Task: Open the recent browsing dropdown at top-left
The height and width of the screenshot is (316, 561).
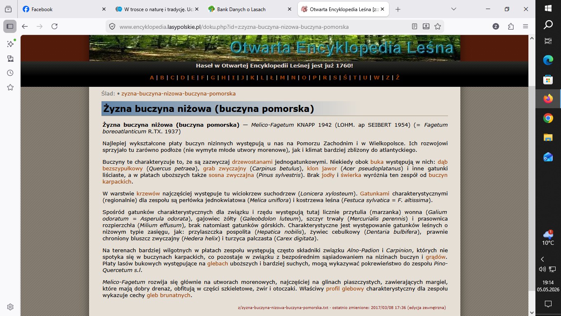Action: click(x=8, y=9)
